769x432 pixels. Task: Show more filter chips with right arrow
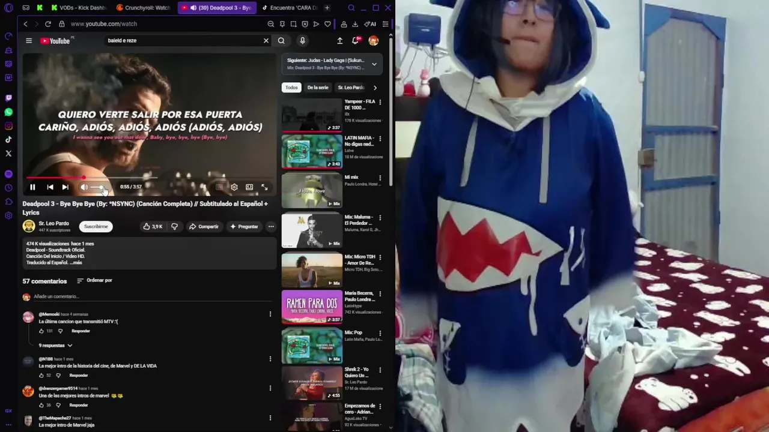375,88
